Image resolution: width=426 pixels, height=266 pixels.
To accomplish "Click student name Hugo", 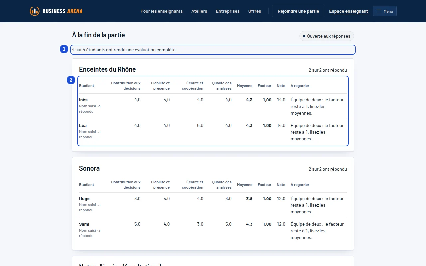I will tap(84, 199).
